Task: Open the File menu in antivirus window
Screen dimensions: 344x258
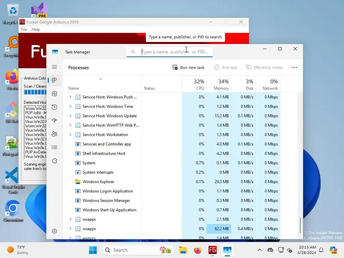Action: click(x=24, y=30)
